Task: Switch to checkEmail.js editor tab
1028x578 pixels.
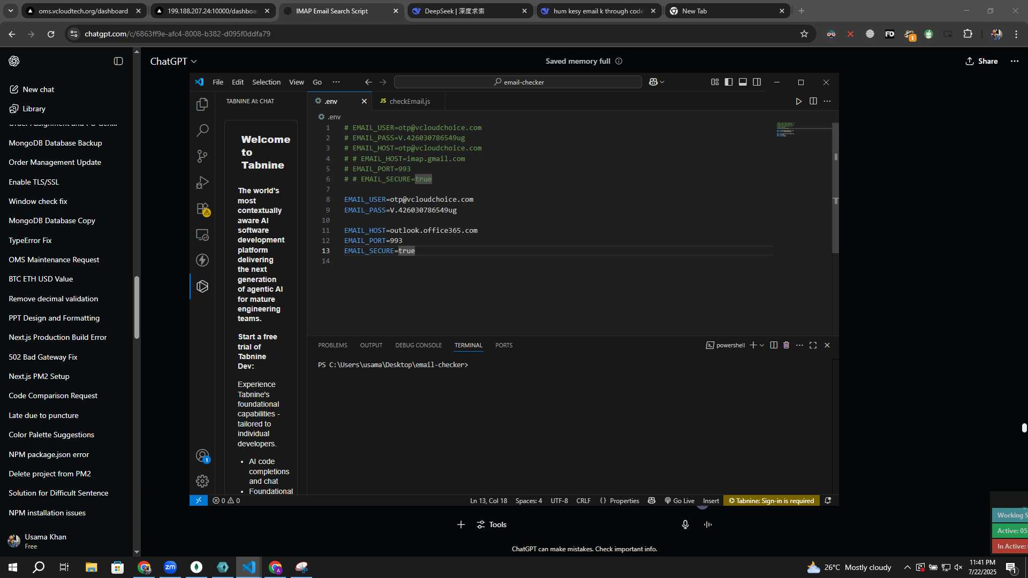Action: [409, 101]
